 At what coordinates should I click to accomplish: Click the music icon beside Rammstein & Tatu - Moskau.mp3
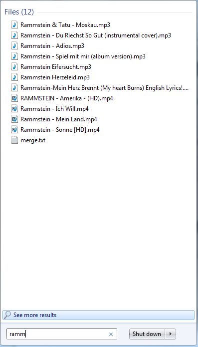14,24
